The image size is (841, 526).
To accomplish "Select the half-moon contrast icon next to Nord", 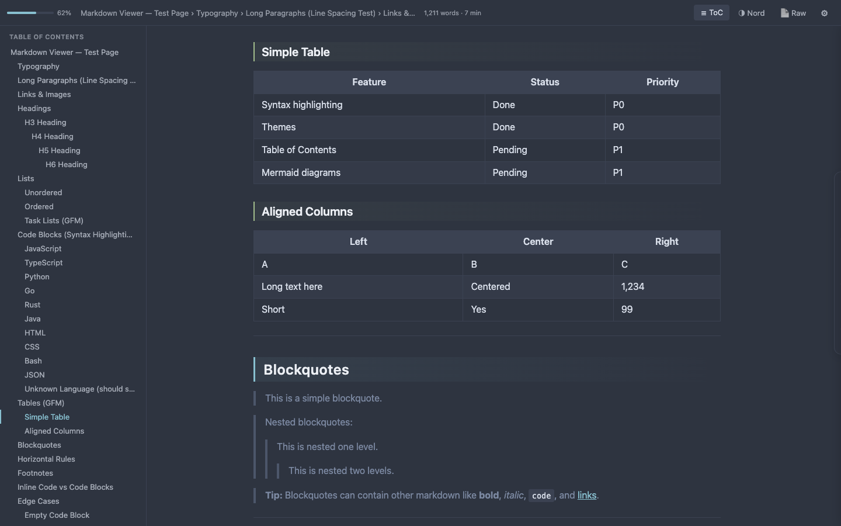I will [741, 12].
